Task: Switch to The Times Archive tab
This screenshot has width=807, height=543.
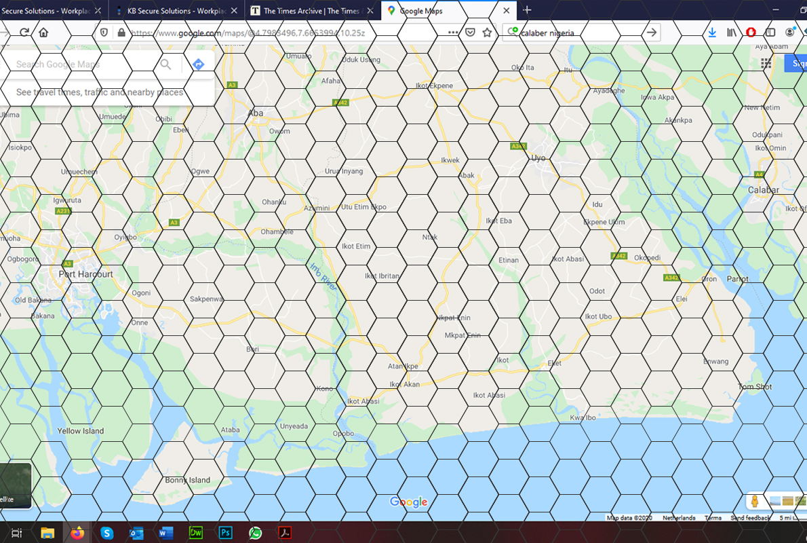Action: pyautogui.click(x=313, y=10)
